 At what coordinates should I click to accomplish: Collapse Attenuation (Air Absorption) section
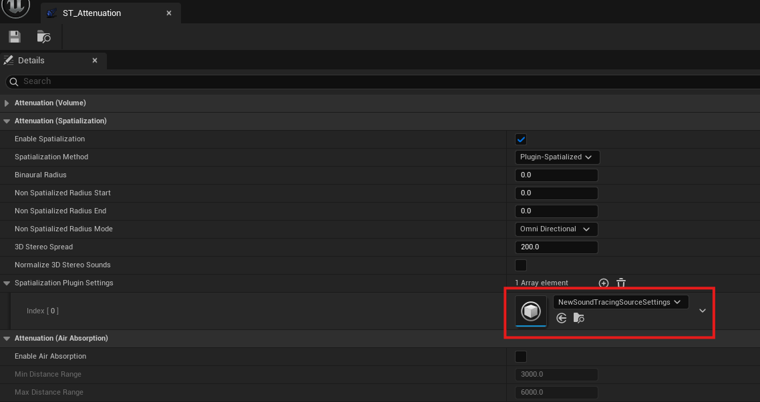7,338
